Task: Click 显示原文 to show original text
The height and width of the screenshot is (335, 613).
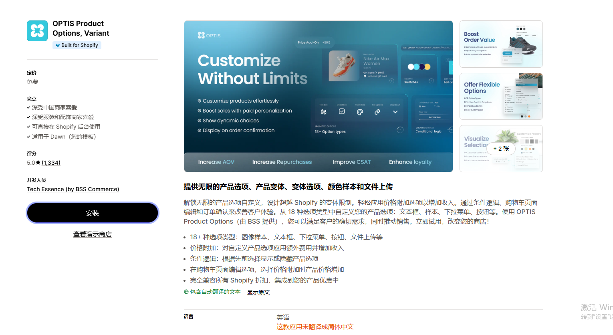Action: pos(258,292)
